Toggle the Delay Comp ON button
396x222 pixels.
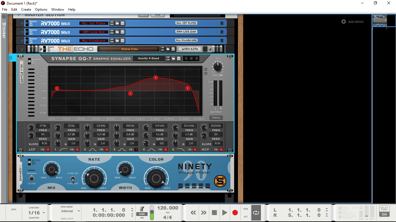point(384,214)
